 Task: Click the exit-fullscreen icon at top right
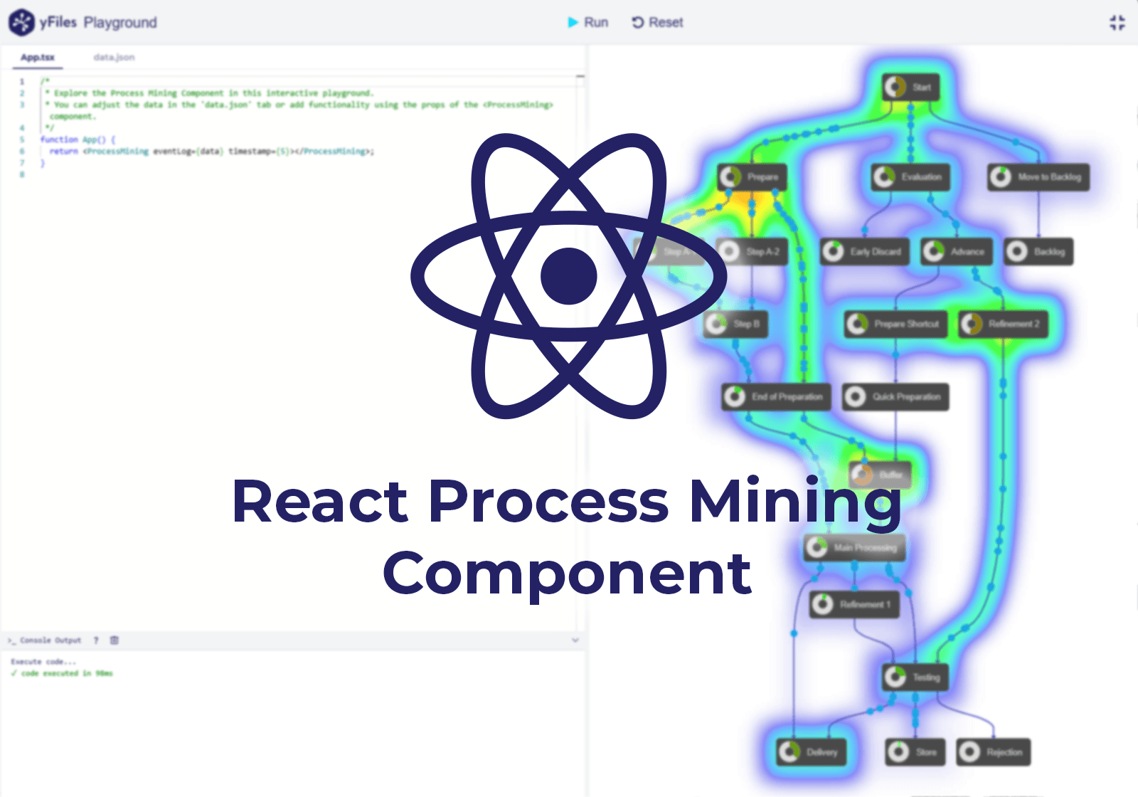point(1117,21)
